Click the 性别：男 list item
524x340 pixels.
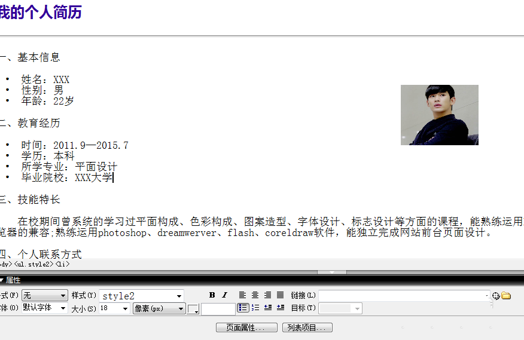coord(42,90)
